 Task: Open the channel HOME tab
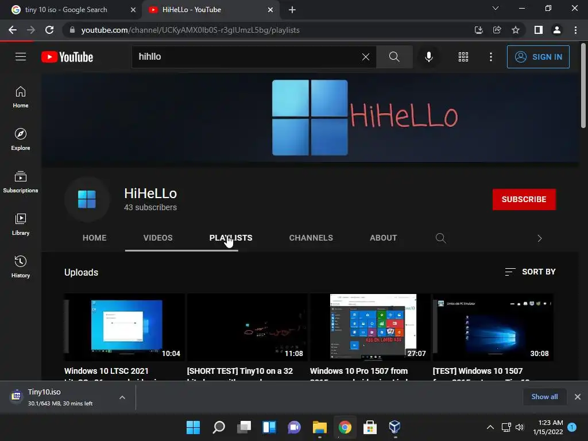(95, 238)
